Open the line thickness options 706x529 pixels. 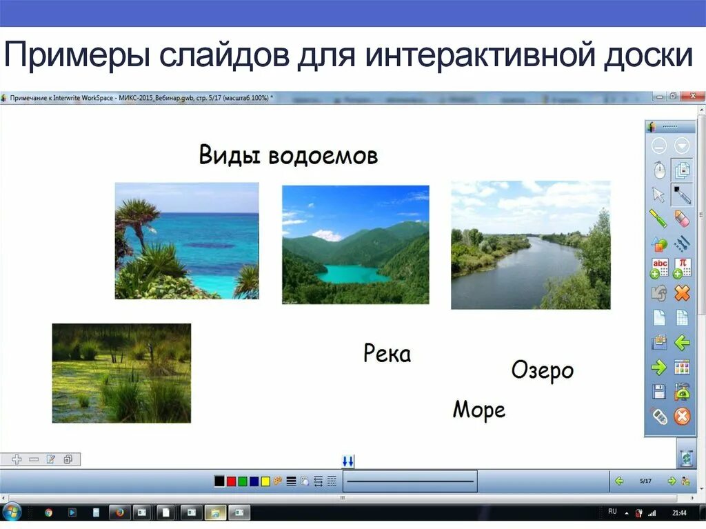[292, 481]
